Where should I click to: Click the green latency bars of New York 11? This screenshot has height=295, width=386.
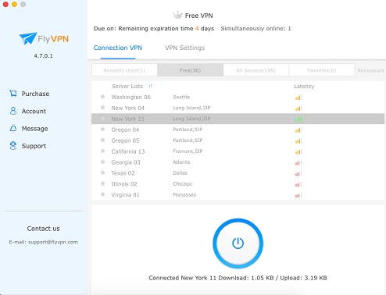tap(298, 119)
